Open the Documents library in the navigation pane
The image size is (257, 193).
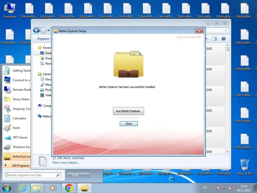tap(46, 79)
